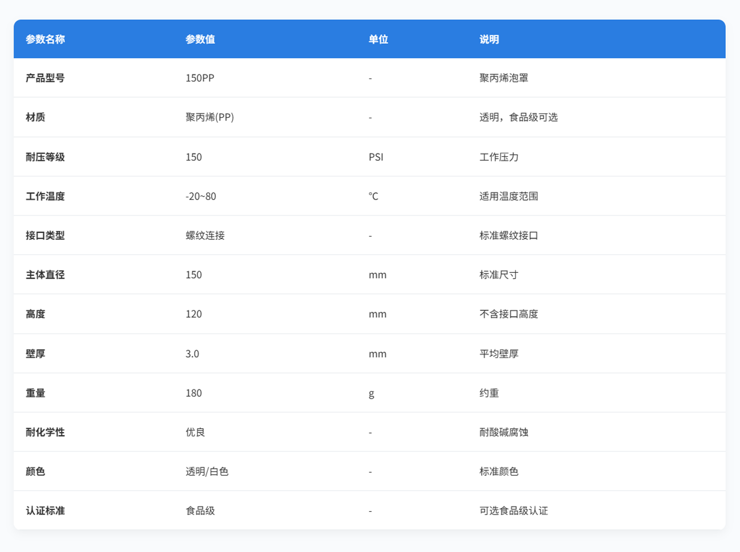Click the PSI unit cell
Viewport: 740px width, 552px height.
pyautogui.click(x=376, y=157)
